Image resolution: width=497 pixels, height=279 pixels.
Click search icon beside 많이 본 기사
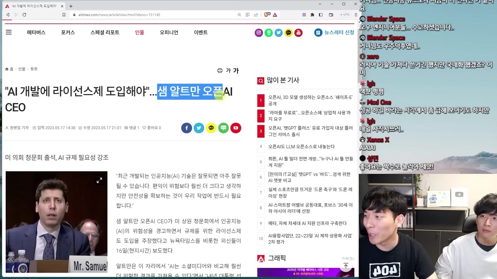click(261, 80)
